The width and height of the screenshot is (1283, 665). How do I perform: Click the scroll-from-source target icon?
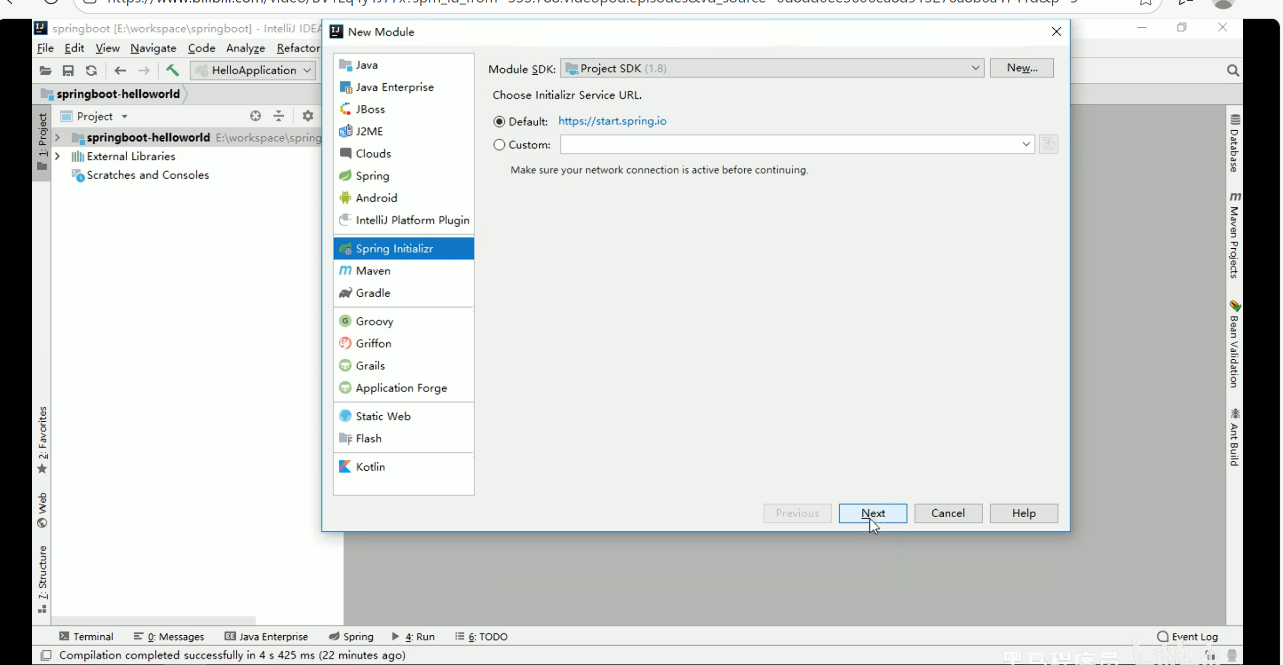[255, 116]
